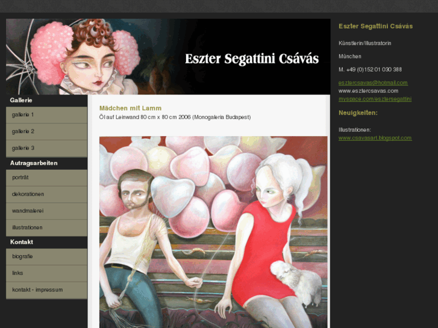Open the www.csavasart.blogspot.com link

point(375,138)
